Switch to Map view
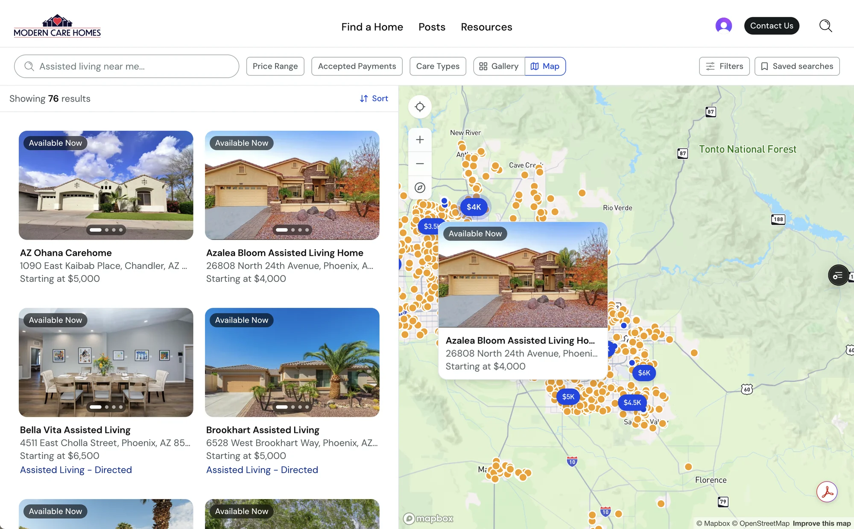This screenshot has width=854, height=529. point(545,66)
